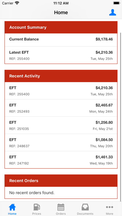Tap the $1,084.50 amount
The height and width of the screenshot is (216, 122).
(x=104, y=140)
